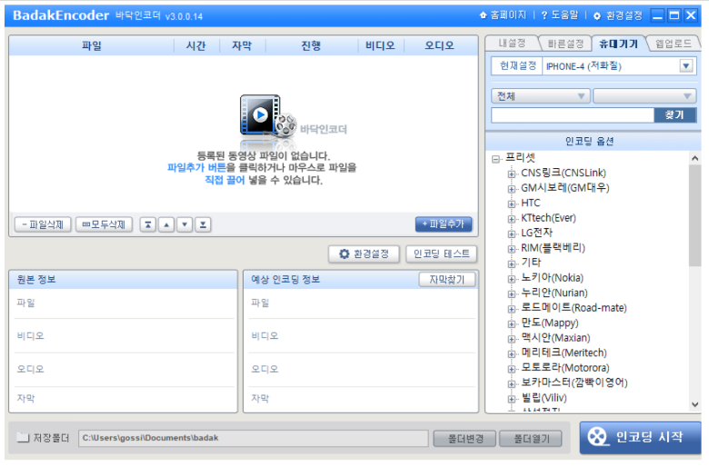The image size is (709, 466).
Task: Expand the 노키아(Nokia) node
Action: click(512, 279)
